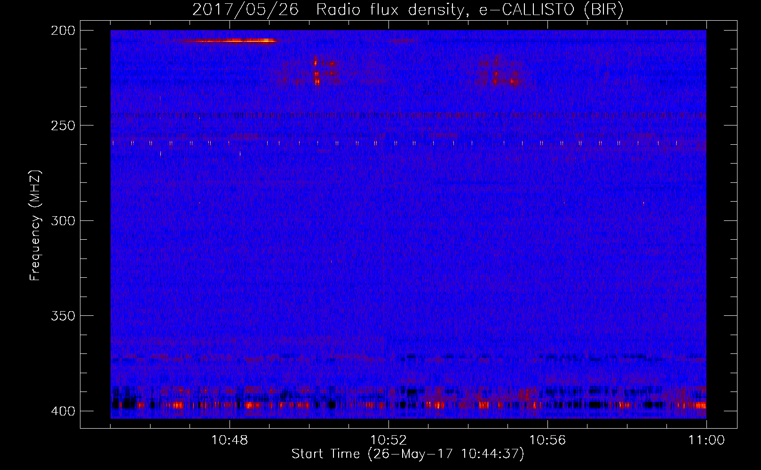Click the plot title 'Radio flux density, e-CALLISTO (BIR)'
The image size is (761, 470).
pos(470,10)
